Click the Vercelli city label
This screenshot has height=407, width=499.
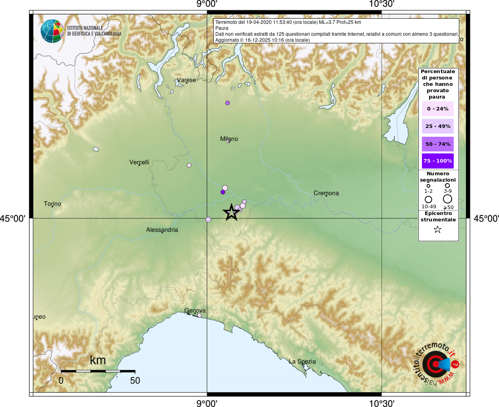click(x=139, y=162)
